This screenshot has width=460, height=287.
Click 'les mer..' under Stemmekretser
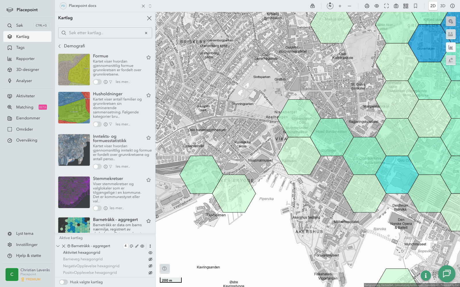pyautogui.click(x=117, y=208)
